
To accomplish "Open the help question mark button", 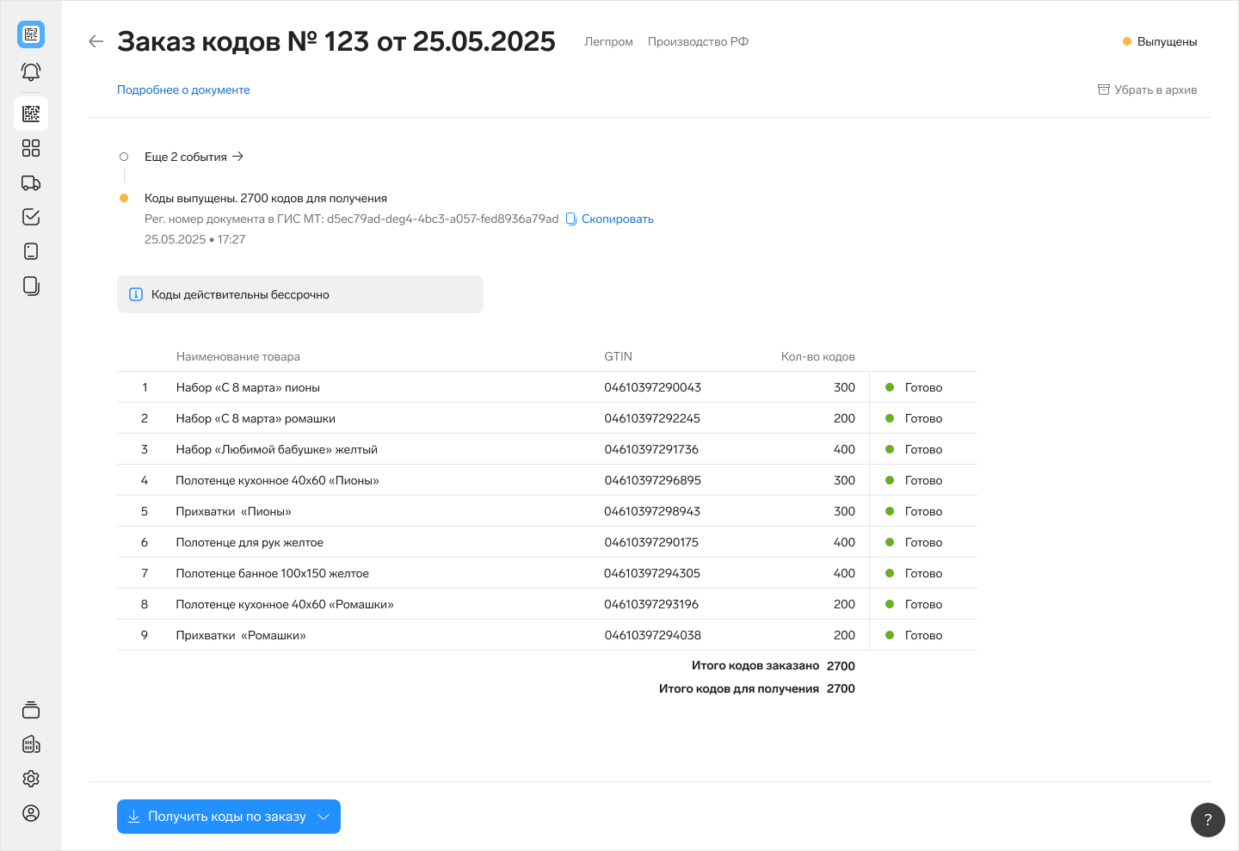I will click(x=1207, y=820).
